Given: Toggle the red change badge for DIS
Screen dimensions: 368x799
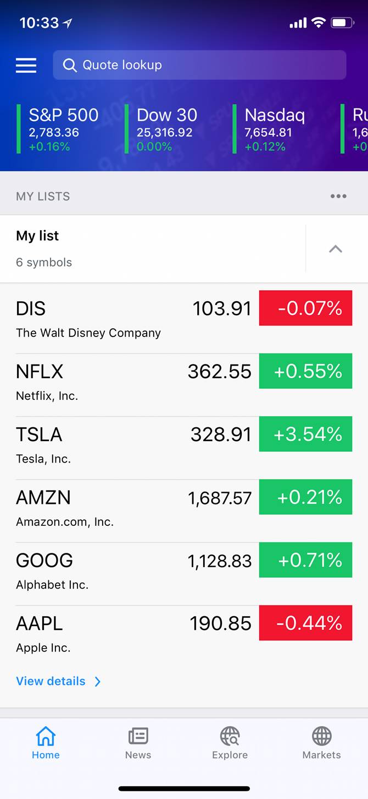Looking at the screenshot, I should (305, 308).
